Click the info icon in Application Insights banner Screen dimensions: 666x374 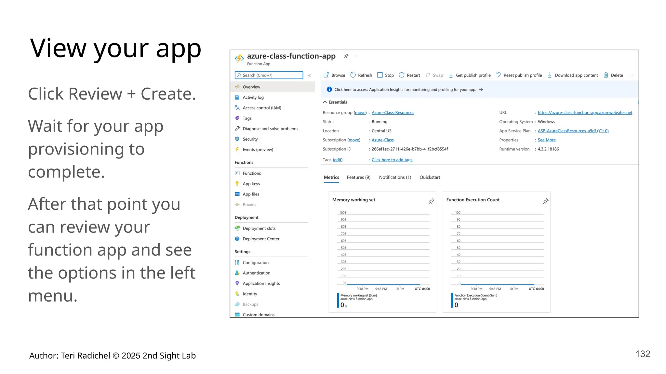(x=329, y=89)
